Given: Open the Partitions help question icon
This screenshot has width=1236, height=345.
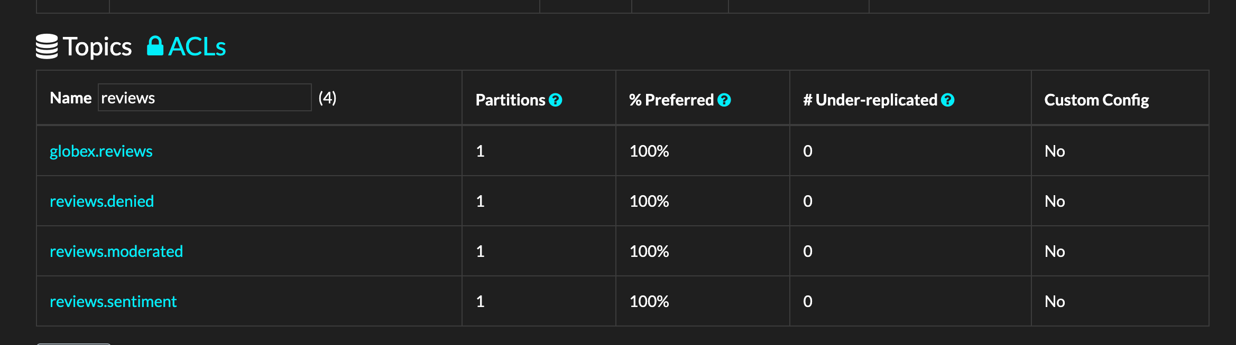Looking at the screenshot, I should tap(555, 100).
